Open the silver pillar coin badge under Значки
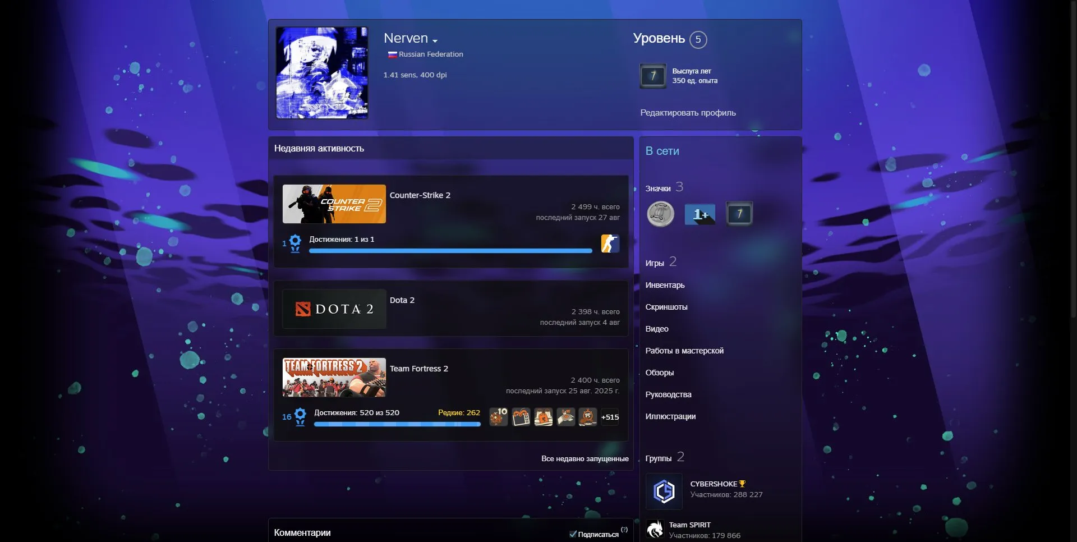 pyautogui.click(x=660, y=214)
